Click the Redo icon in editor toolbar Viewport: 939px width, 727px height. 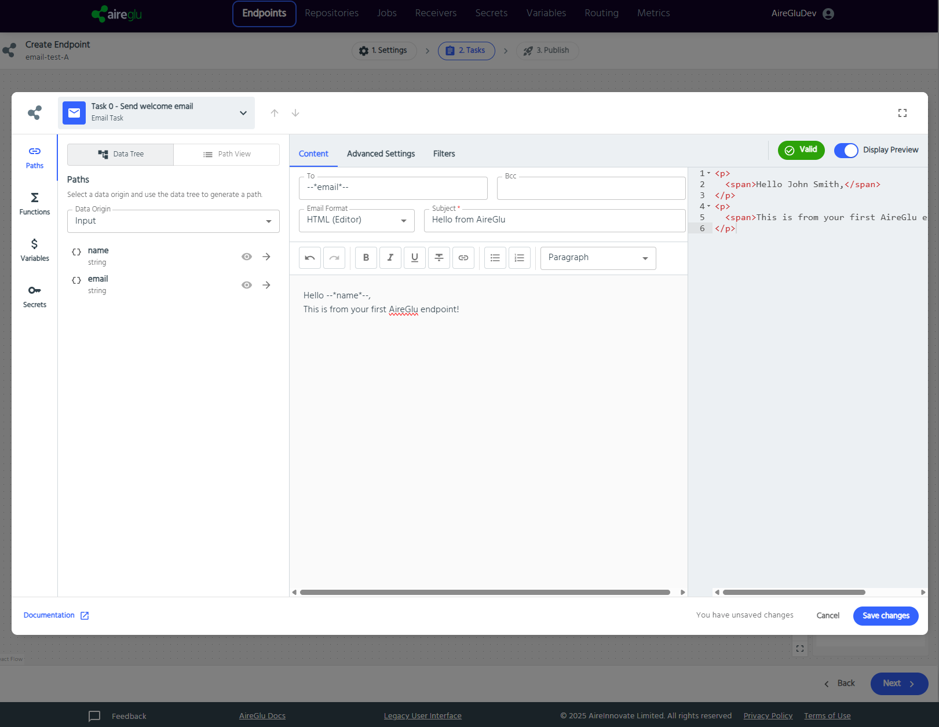(x=334, y=258)
